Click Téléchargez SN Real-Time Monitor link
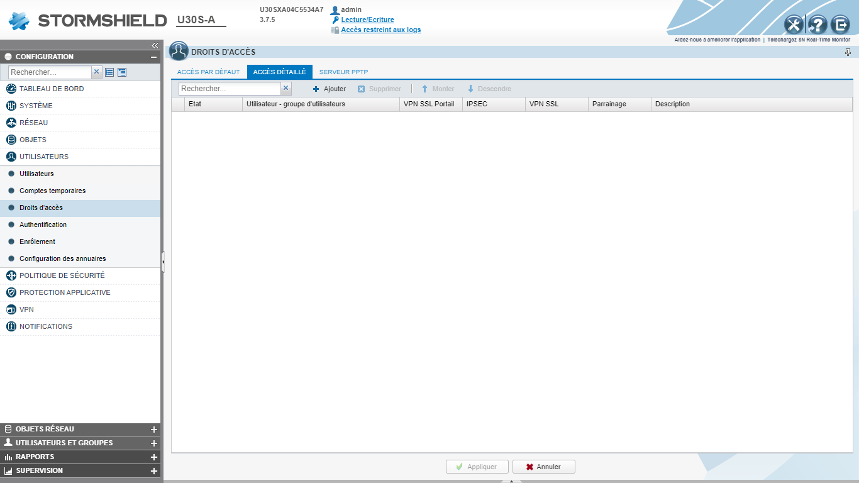 click(809, 40)
